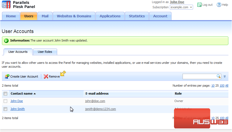Viewport: 232px width, 132px height.
Task: Open the Statistics tab
Action: 137,16
